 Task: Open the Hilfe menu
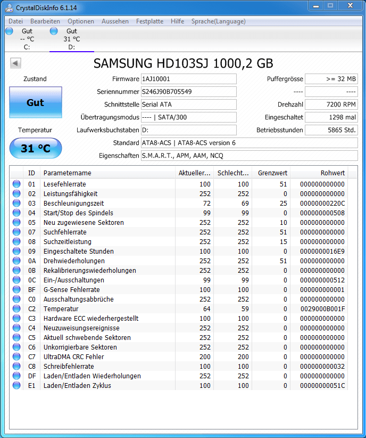coord(177,21)
